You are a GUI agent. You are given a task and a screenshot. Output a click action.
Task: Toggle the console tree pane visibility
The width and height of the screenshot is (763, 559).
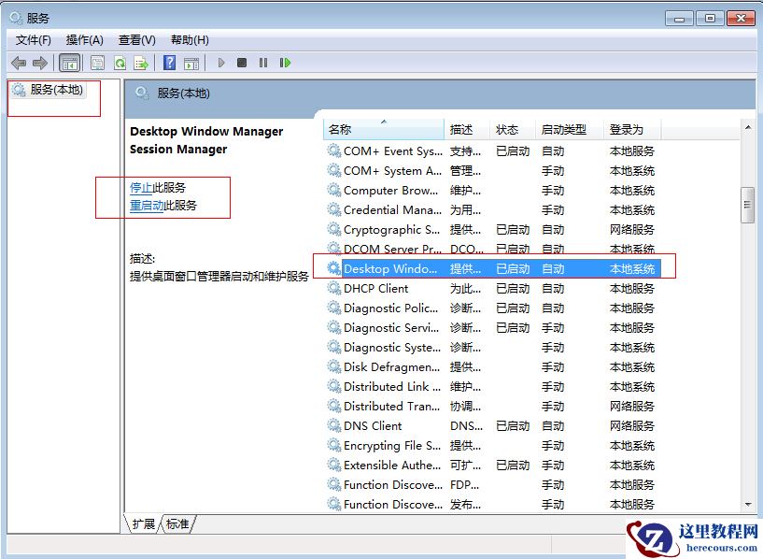click(70, 63)
